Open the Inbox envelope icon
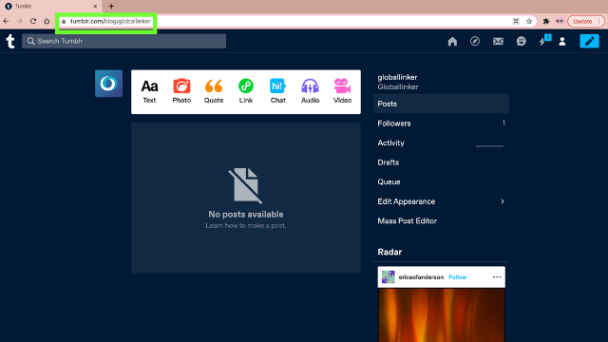The height and width of the screenshot is (342, 608). click(x=498, y=41)
